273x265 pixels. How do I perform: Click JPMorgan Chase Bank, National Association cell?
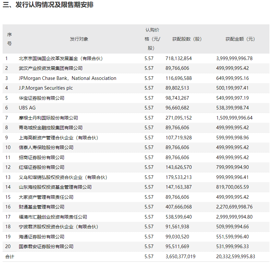click(x=68, y=78)
